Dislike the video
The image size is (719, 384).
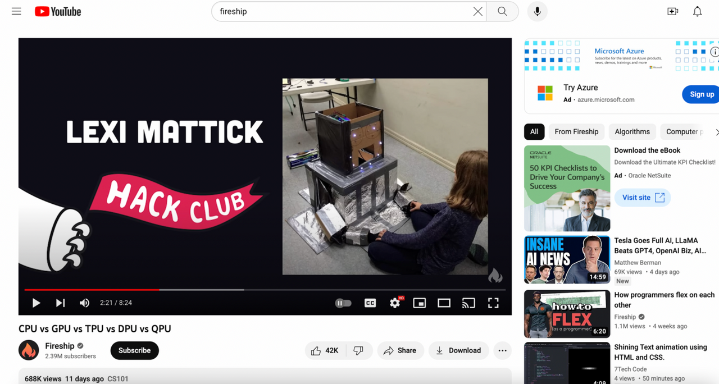click(358, 350)
